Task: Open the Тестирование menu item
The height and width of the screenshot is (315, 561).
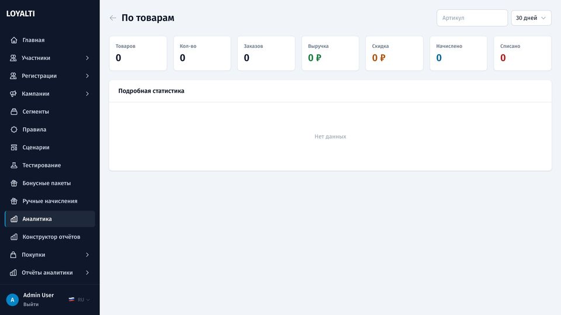Action: point(50,165)
